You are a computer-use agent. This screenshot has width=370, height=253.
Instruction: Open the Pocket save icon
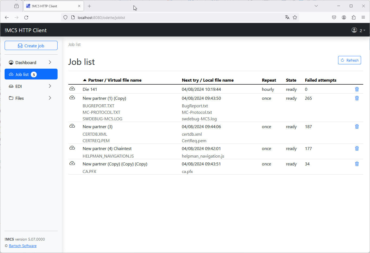334,17
